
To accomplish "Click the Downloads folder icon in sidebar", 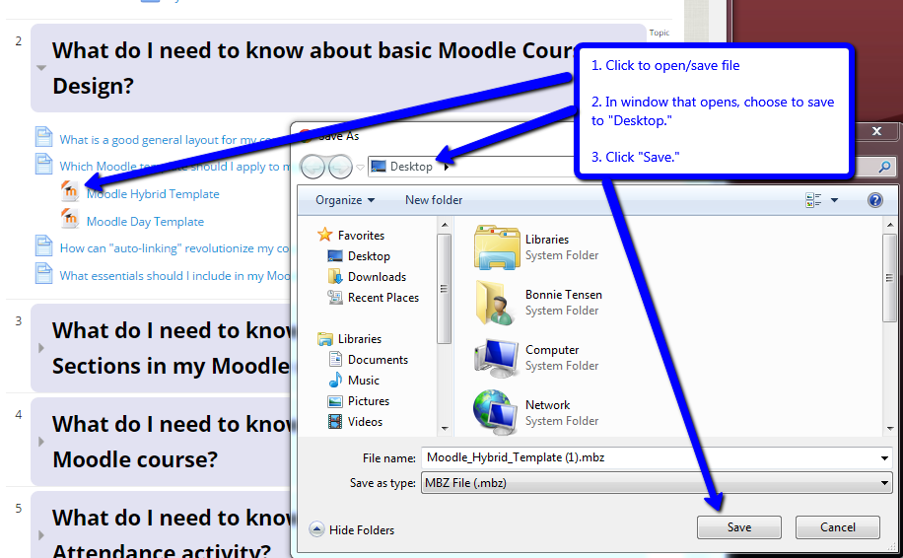I will [334, 276].
